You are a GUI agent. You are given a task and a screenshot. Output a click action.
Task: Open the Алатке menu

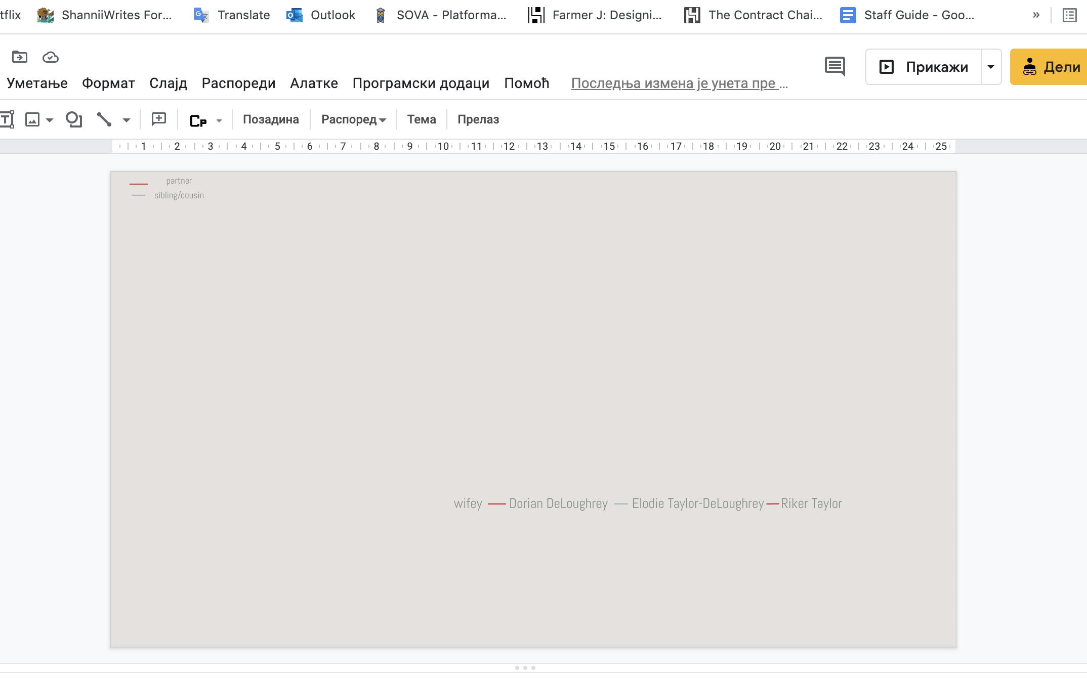click(314, 83)
